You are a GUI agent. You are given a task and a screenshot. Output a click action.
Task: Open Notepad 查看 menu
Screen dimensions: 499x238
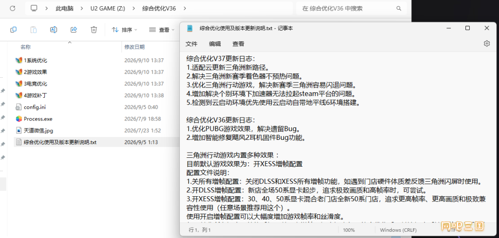pos(238,44)
